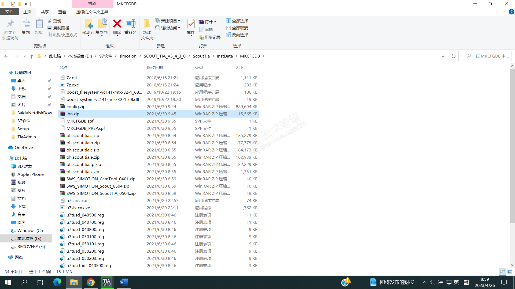Click the Rename (重命名) icon

[x=131, y=24]
